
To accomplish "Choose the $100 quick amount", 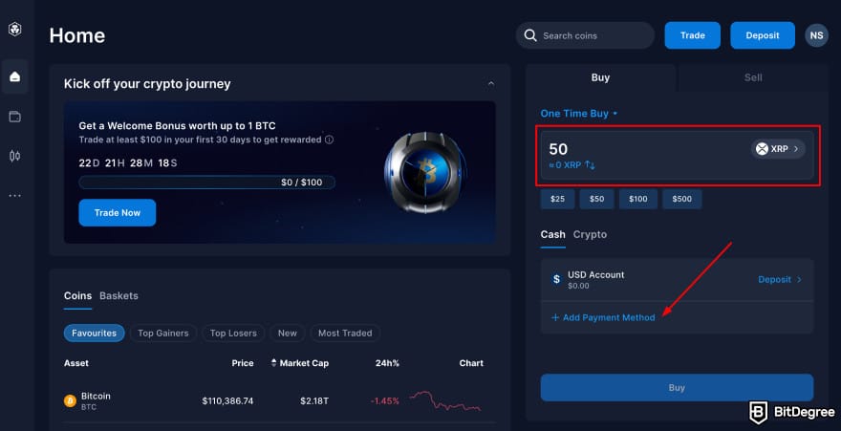I will (x=637, y=199).
